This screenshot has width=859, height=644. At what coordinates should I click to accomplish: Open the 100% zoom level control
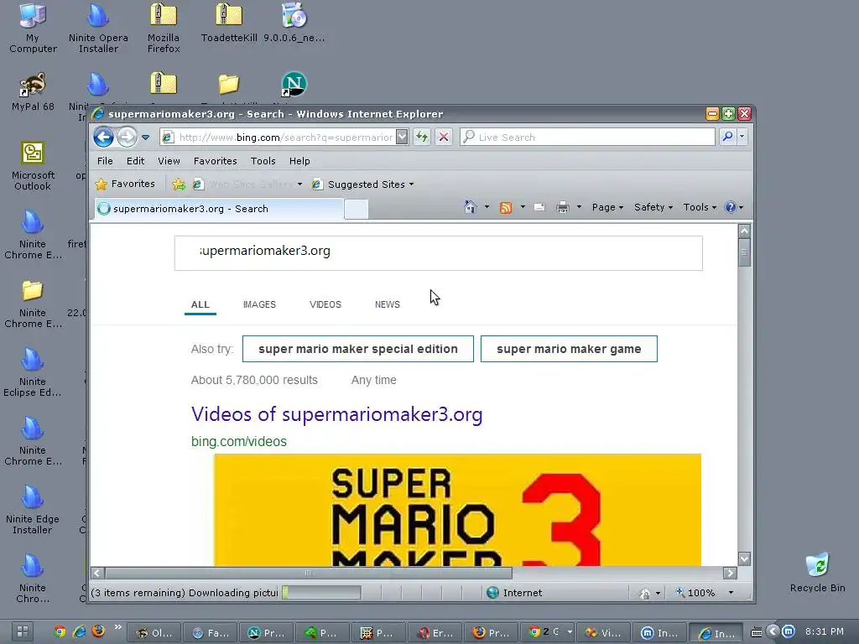click(704, 593)
